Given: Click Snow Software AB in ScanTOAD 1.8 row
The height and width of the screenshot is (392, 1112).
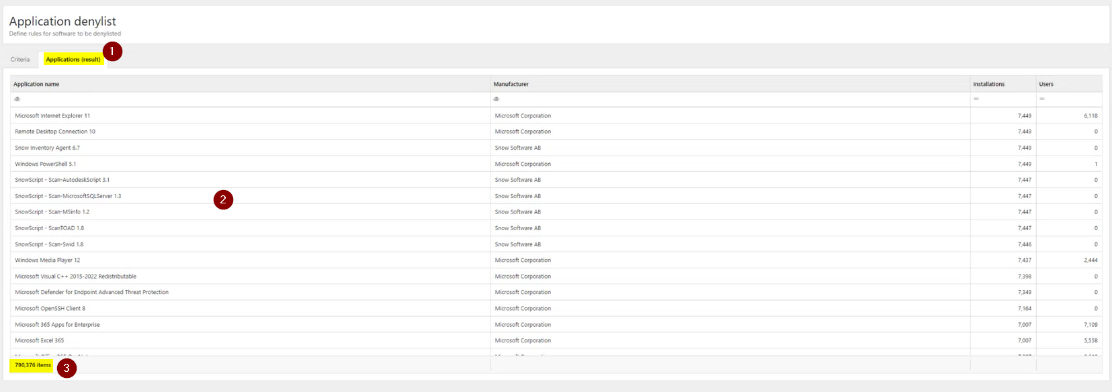Looking at the screenshot, I should [517, 228].
